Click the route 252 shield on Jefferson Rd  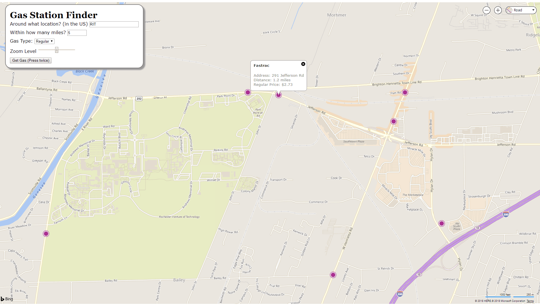tap(139, 99)
